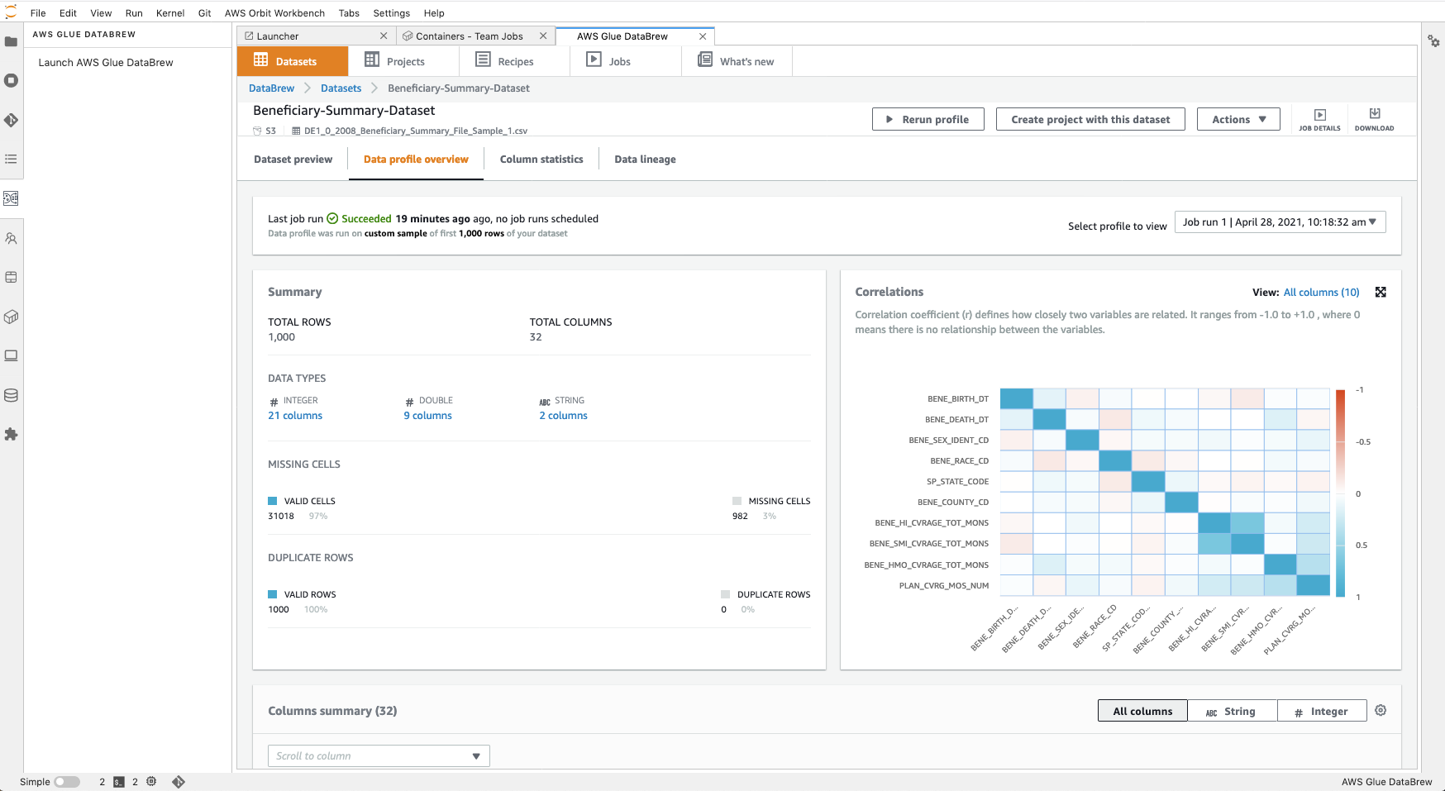This screenshot has height=791, width=1445.
Task: Switch to the Data lineage tab
Action: click(x=645, y=160)
